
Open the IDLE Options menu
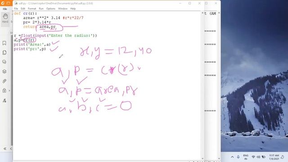tap(51, 9)
